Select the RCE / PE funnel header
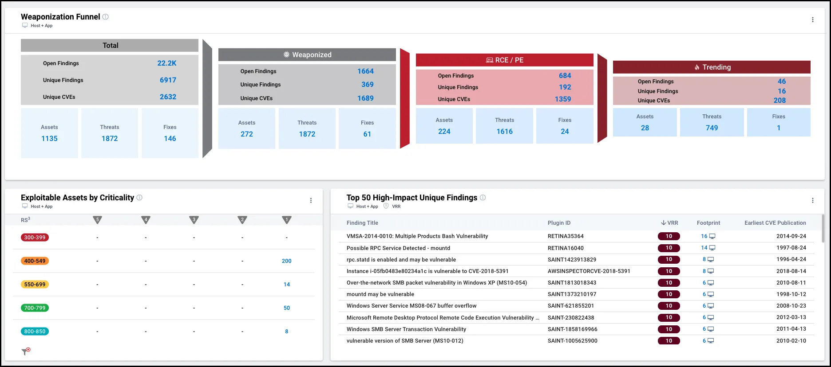 click(x=505, y=60)
